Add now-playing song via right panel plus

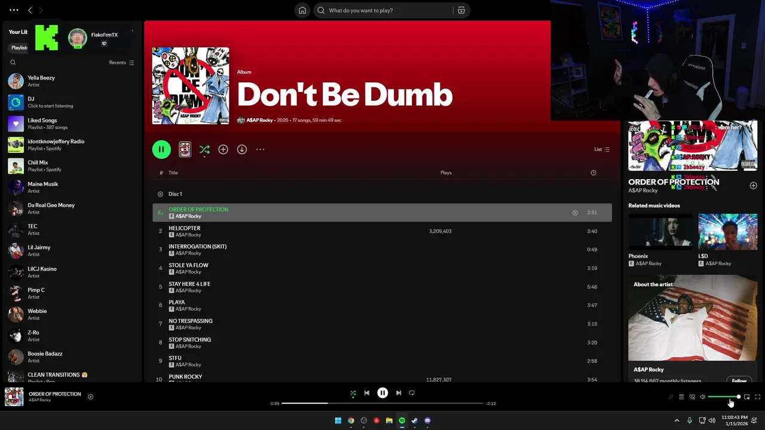coord(753,186)
